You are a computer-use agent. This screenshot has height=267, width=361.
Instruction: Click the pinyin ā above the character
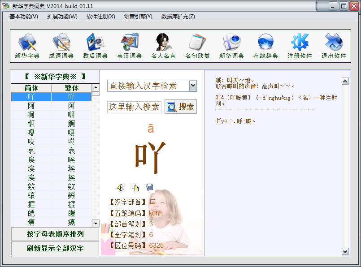[151, 128]
